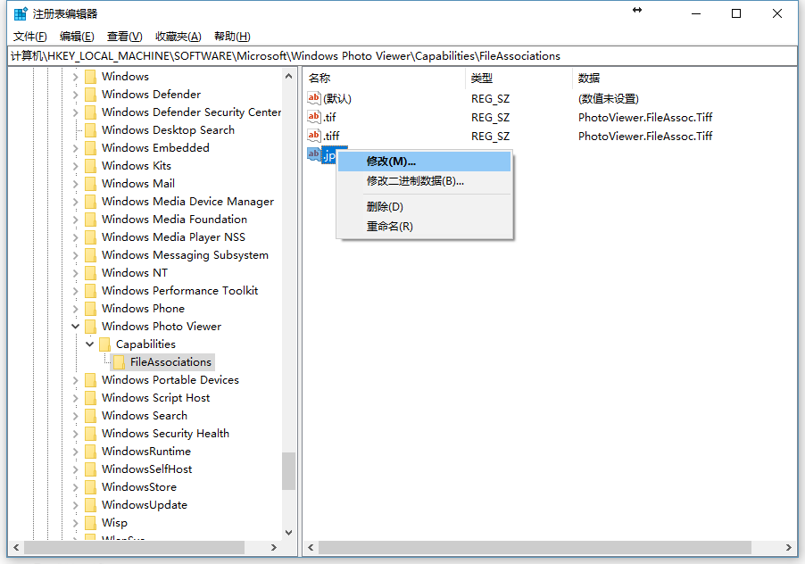Open the 帮助(H) menu
The height and width of the screenshot is (564, 805).
pyautogui.click(x=232, y=37)
